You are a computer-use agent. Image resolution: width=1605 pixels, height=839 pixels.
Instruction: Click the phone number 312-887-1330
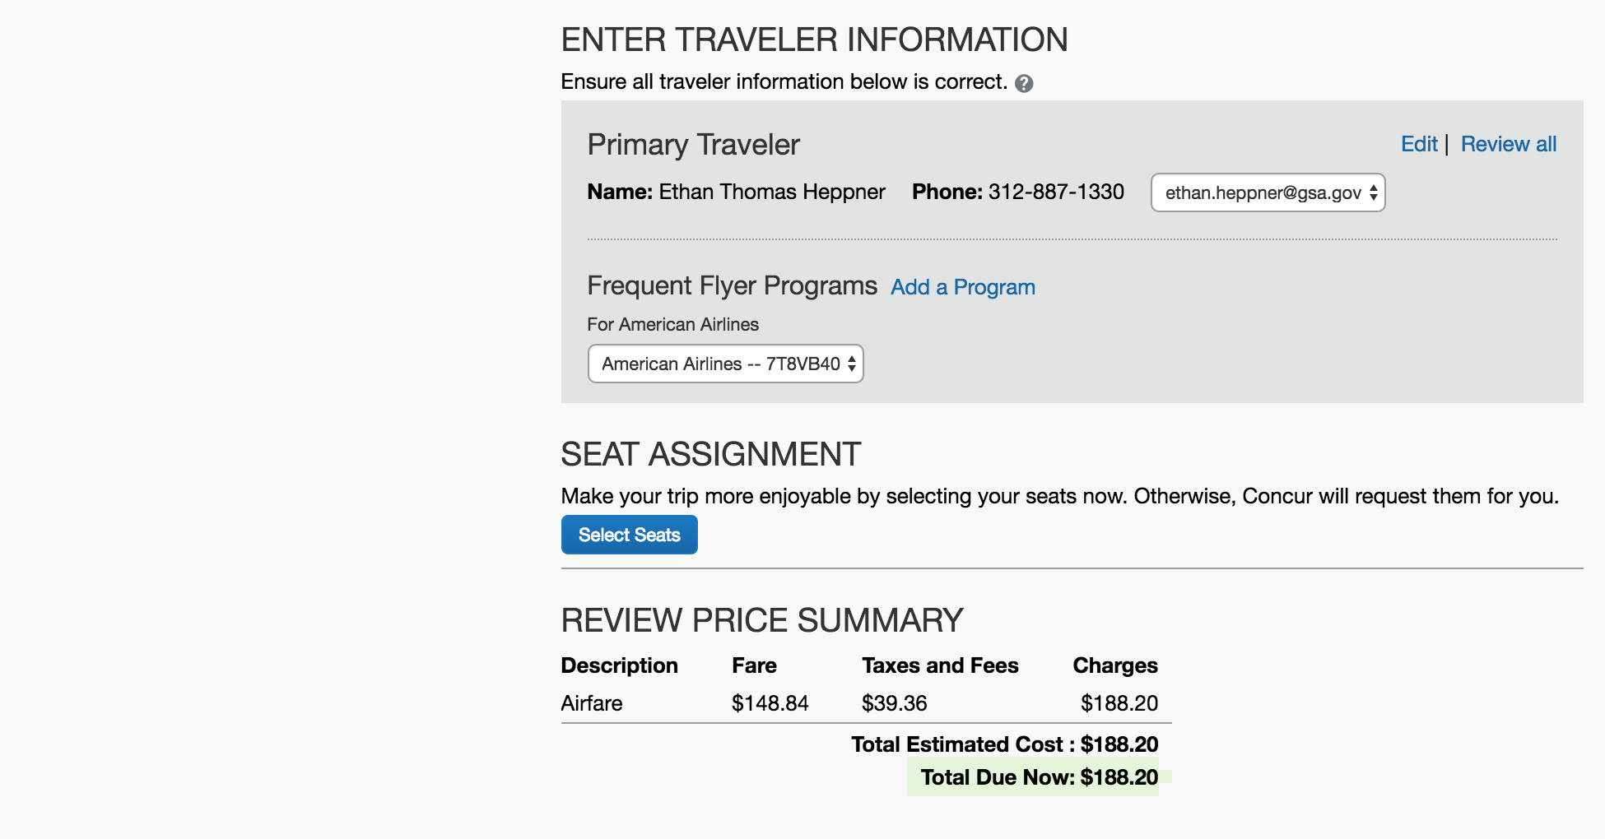click(x=1055, y=192)
